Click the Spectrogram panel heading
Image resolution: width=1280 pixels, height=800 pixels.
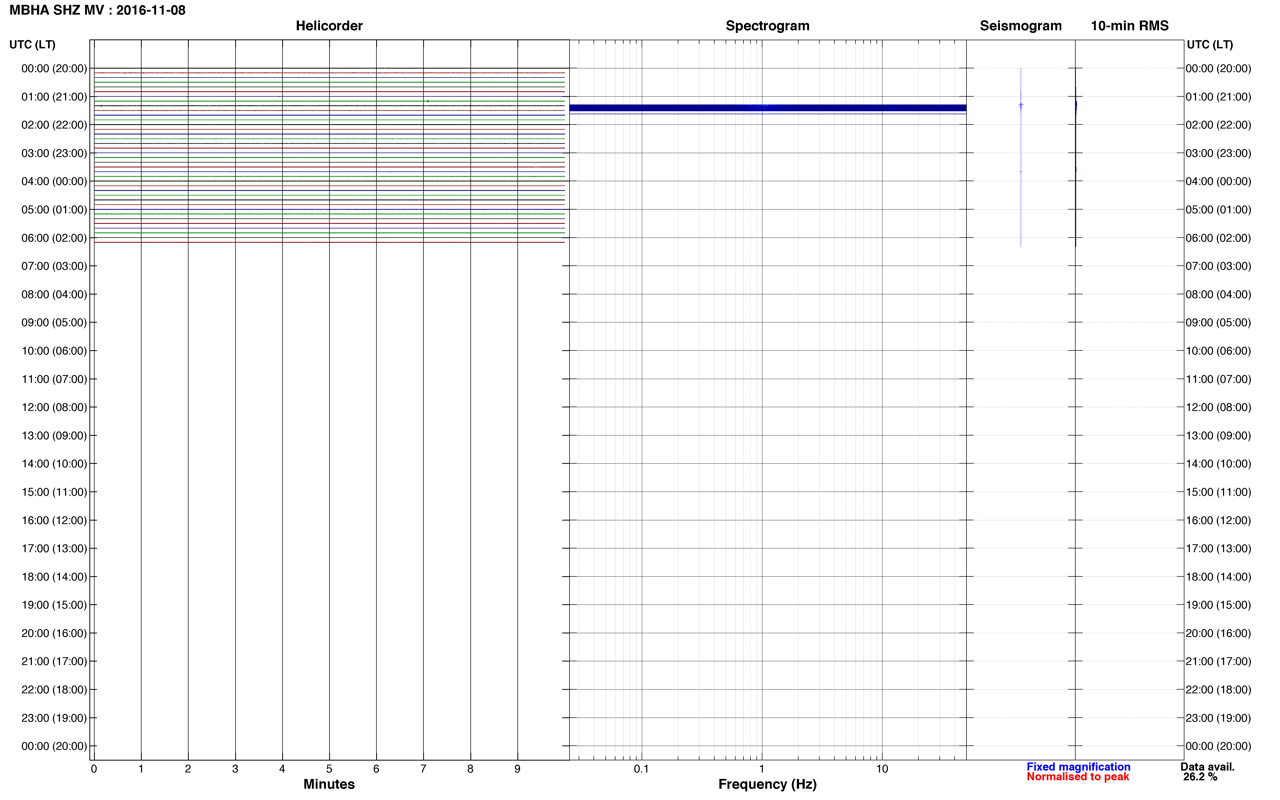767,26
